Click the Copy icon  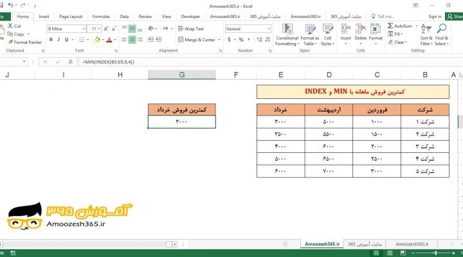(x=10, y=34)
